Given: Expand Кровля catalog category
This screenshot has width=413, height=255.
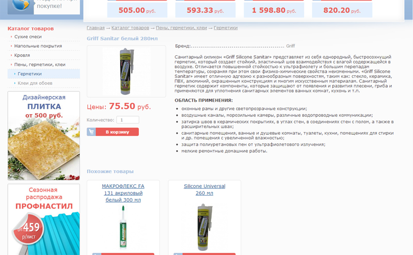Looking at the screenshot, I should (22, 55).
